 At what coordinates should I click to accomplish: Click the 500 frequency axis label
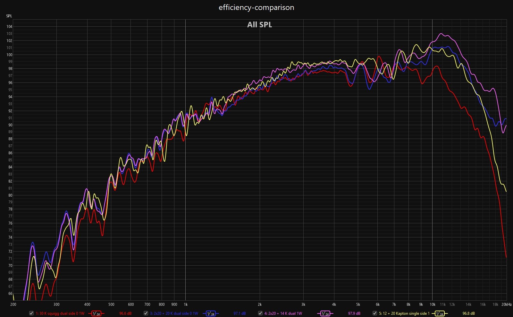coord(111,304)
